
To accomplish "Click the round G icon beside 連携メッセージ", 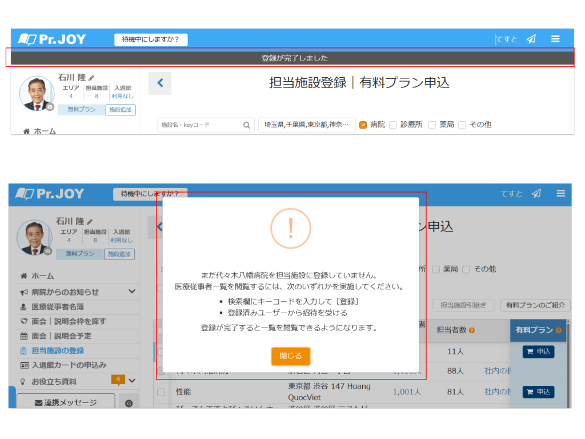I will [129, 403].
